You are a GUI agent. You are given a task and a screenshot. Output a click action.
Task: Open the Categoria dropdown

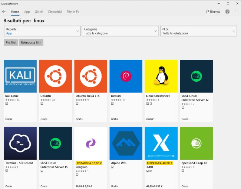coord(120,31)
